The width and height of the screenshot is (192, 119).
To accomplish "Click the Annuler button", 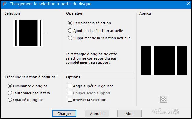I will pyautogui.click(x=97, y=114).
